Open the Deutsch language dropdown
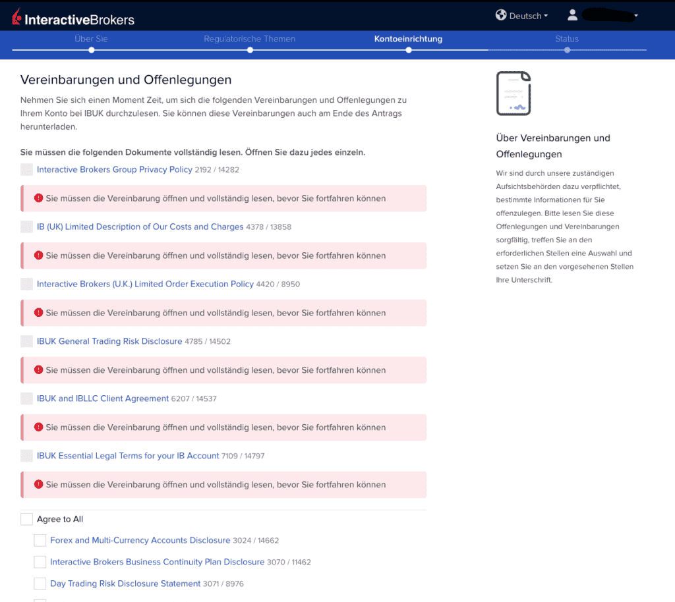 529,16
